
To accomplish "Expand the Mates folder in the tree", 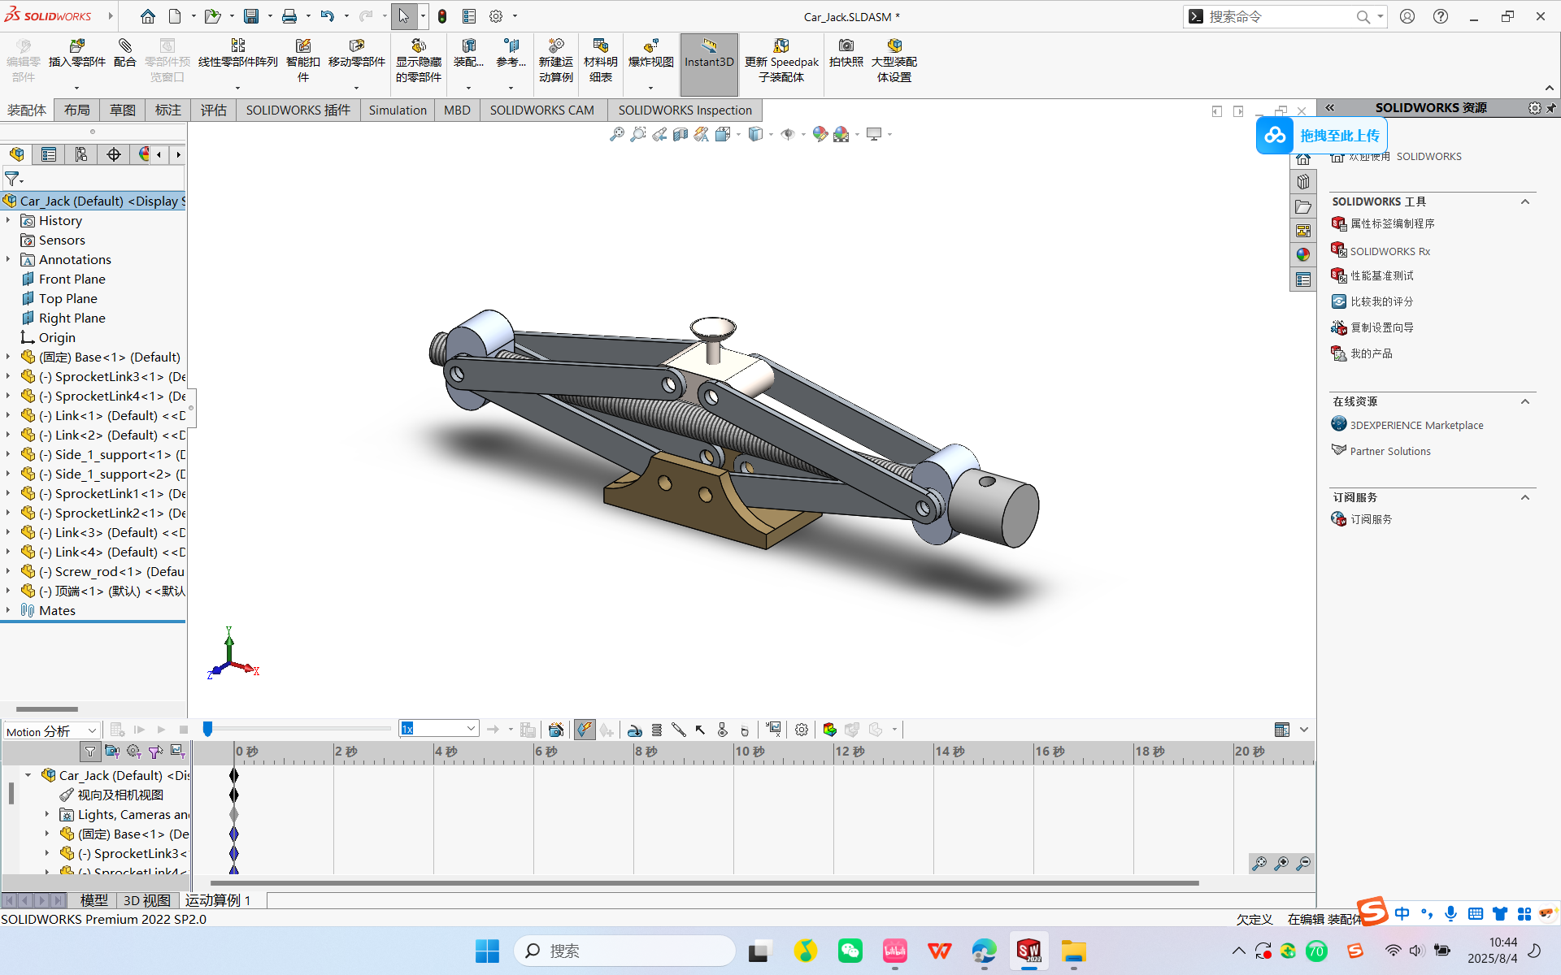I will click(10, 610).
